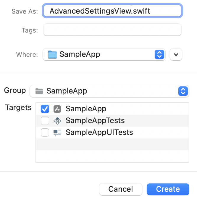Screen dimensions: 197x200
Task: Click the SampleApp text in Where popup
Action: click(80, 54)
